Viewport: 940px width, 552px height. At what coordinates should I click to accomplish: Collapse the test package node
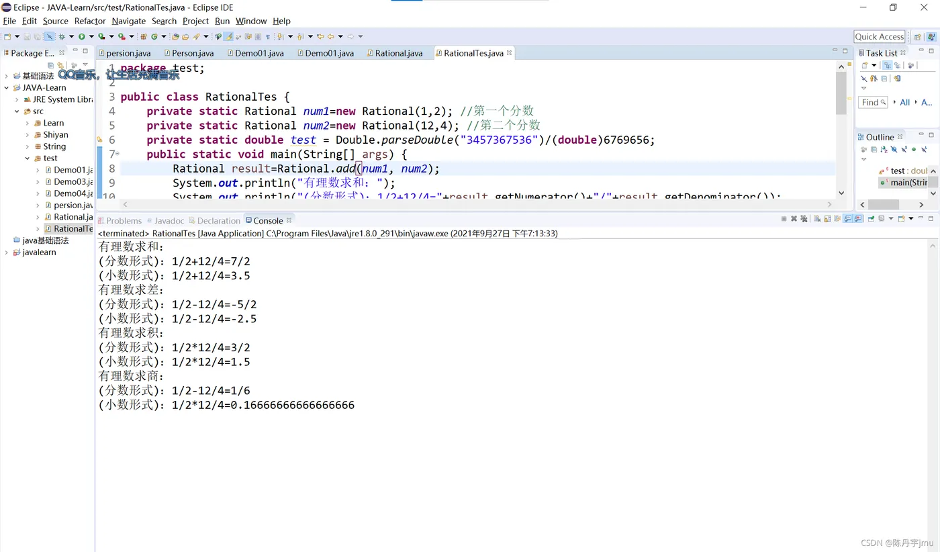28,158
